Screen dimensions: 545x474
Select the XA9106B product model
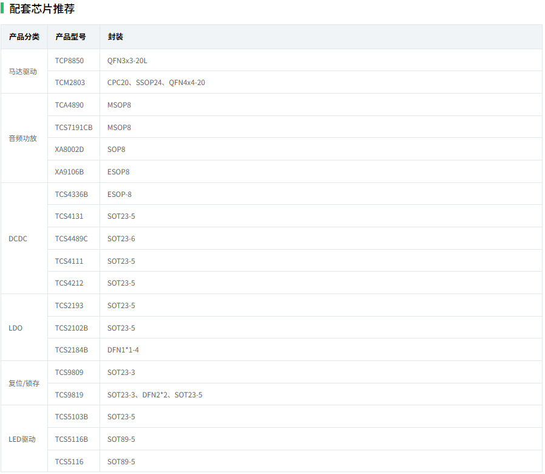click(x=69, y=172)
